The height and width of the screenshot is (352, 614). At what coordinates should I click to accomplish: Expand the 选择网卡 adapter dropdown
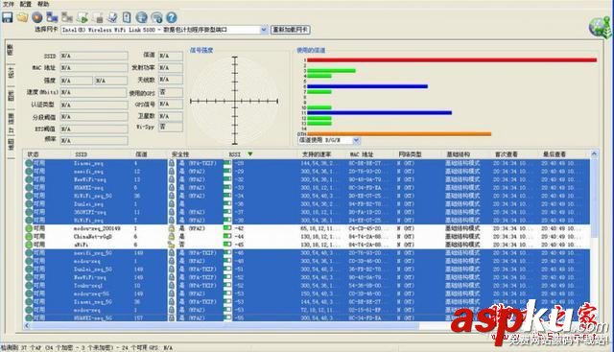tap(264, 30)
